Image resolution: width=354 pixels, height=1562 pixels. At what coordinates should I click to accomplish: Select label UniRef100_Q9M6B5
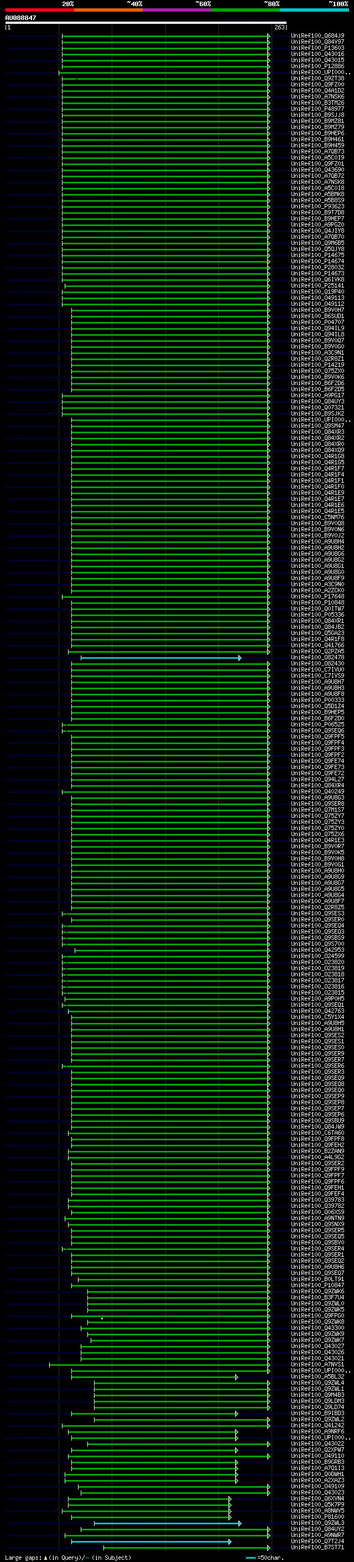coord(317,243)
